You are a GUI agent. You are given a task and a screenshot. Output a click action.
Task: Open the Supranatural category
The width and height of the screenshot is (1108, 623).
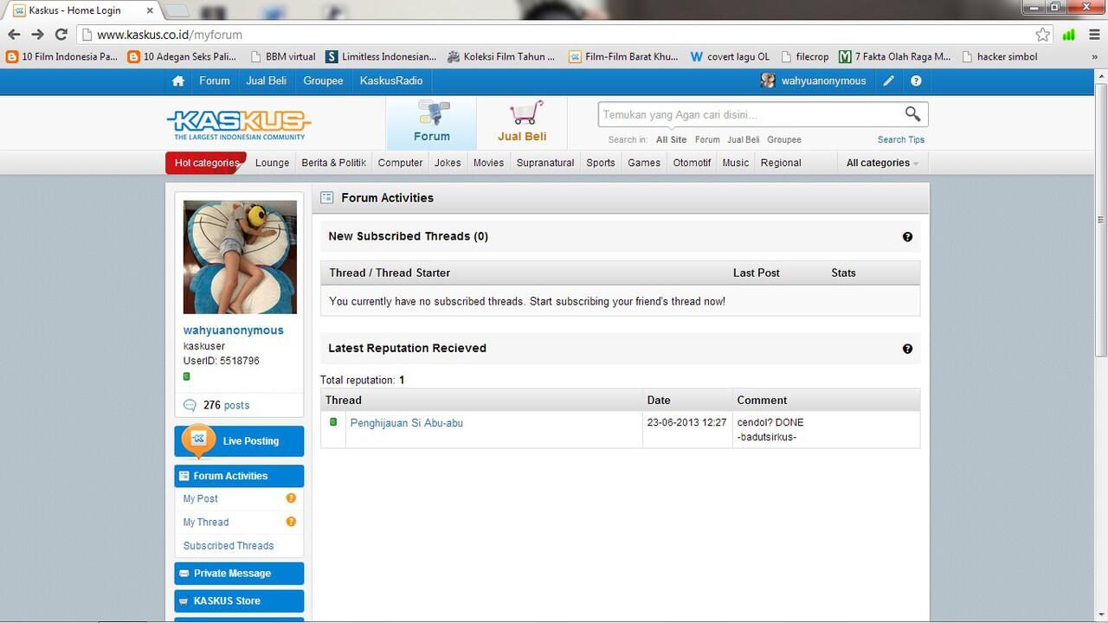click(545, 163)
